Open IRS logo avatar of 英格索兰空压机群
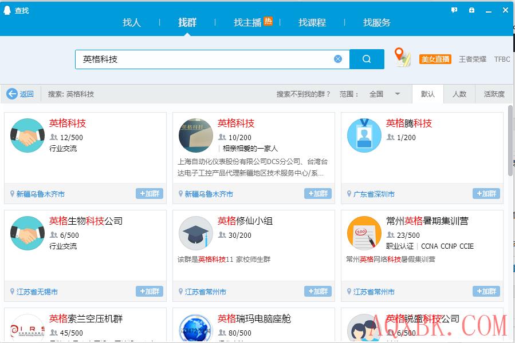 [x=27, y=328]
